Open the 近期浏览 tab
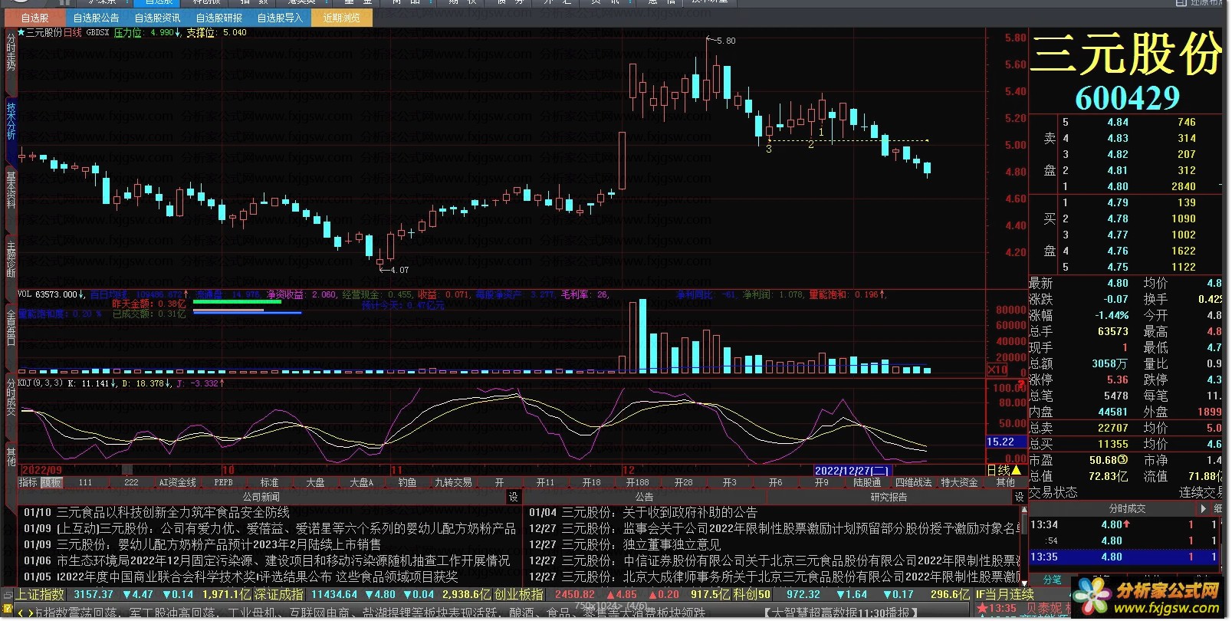 [x=341, y=18]
